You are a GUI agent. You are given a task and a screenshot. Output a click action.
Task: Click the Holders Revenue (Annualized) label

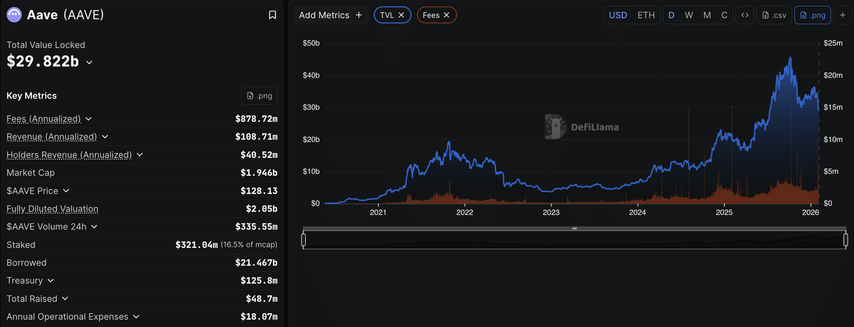(x=69, y=155)
